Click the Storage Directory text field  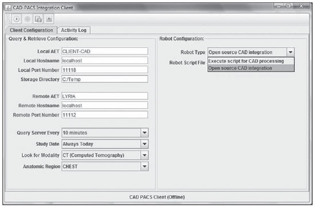(x=105, y=79)
